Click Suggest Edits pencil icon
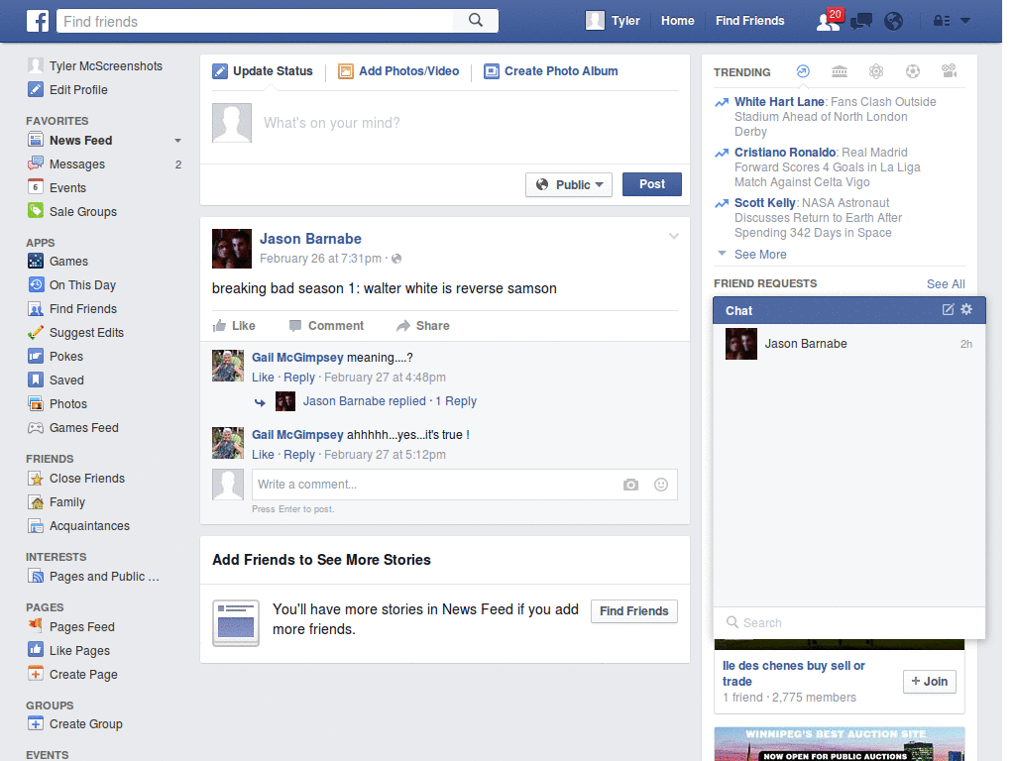This screenshot has width=1015, height=761. coord(36,333)
